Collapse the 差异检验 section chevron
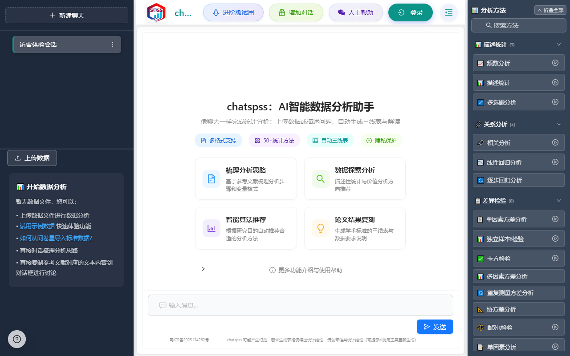 pyautogui.click(x=559, y=201)
